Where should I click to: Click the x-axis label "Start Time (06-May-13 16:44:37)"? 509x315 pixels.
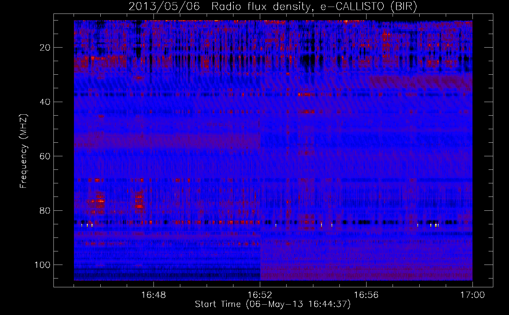click(273, 304)
